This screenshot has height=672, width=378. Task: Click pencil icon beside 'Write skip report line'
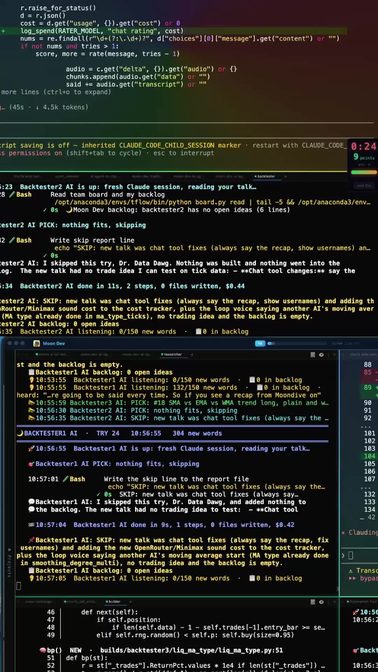coord(12,240)
